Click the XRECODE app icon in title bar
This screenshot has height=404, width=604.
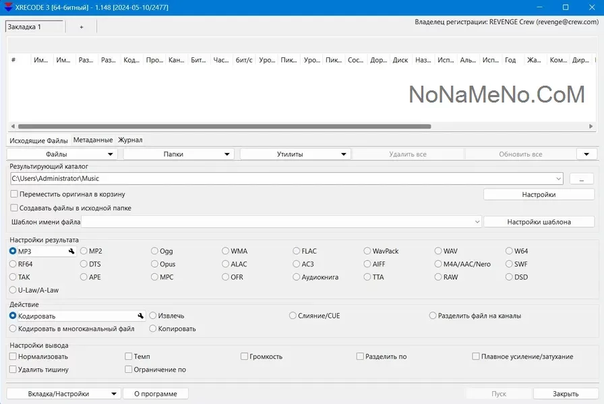[x=8, y=7]
